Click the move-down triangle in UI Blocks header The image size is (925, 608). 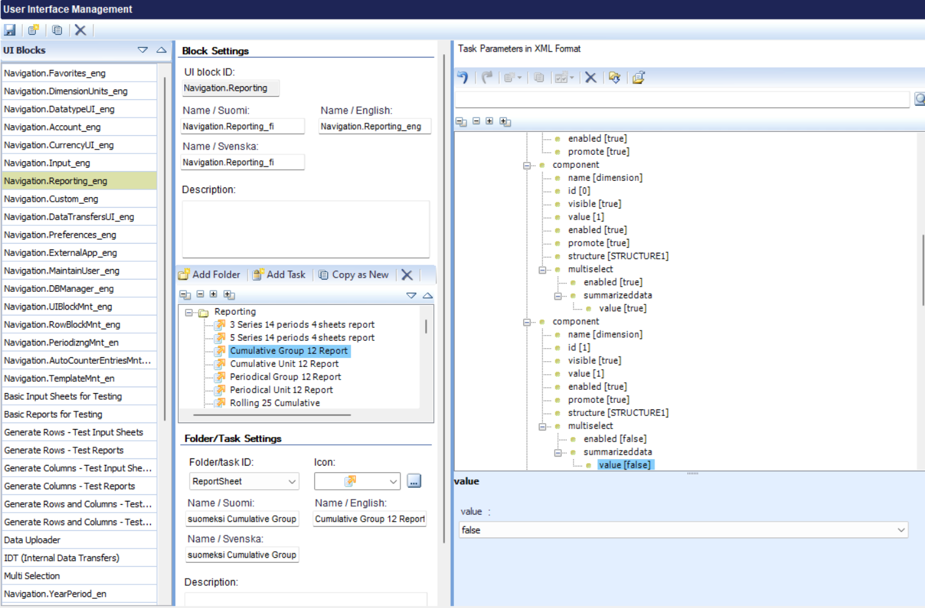(x=142, y=50)
